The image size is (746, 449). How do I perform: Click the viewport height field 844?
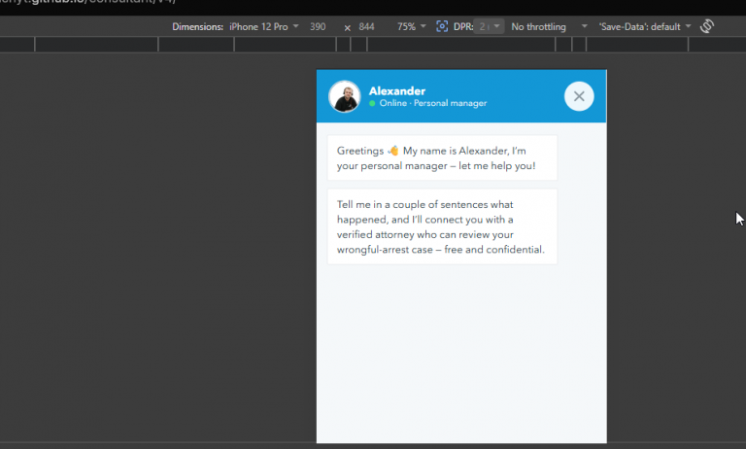[366, 26]
